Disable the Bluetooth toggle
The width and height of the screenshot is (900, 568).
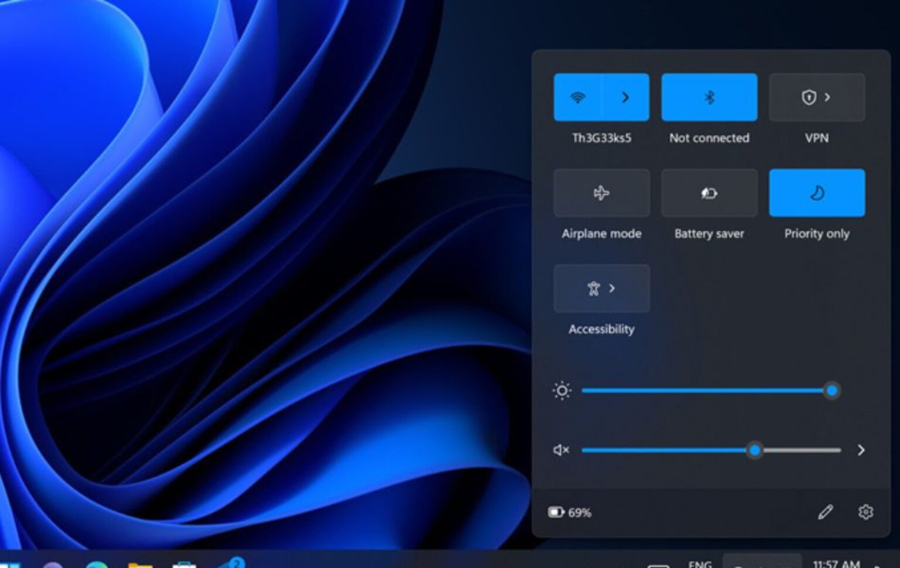point(709,97)
